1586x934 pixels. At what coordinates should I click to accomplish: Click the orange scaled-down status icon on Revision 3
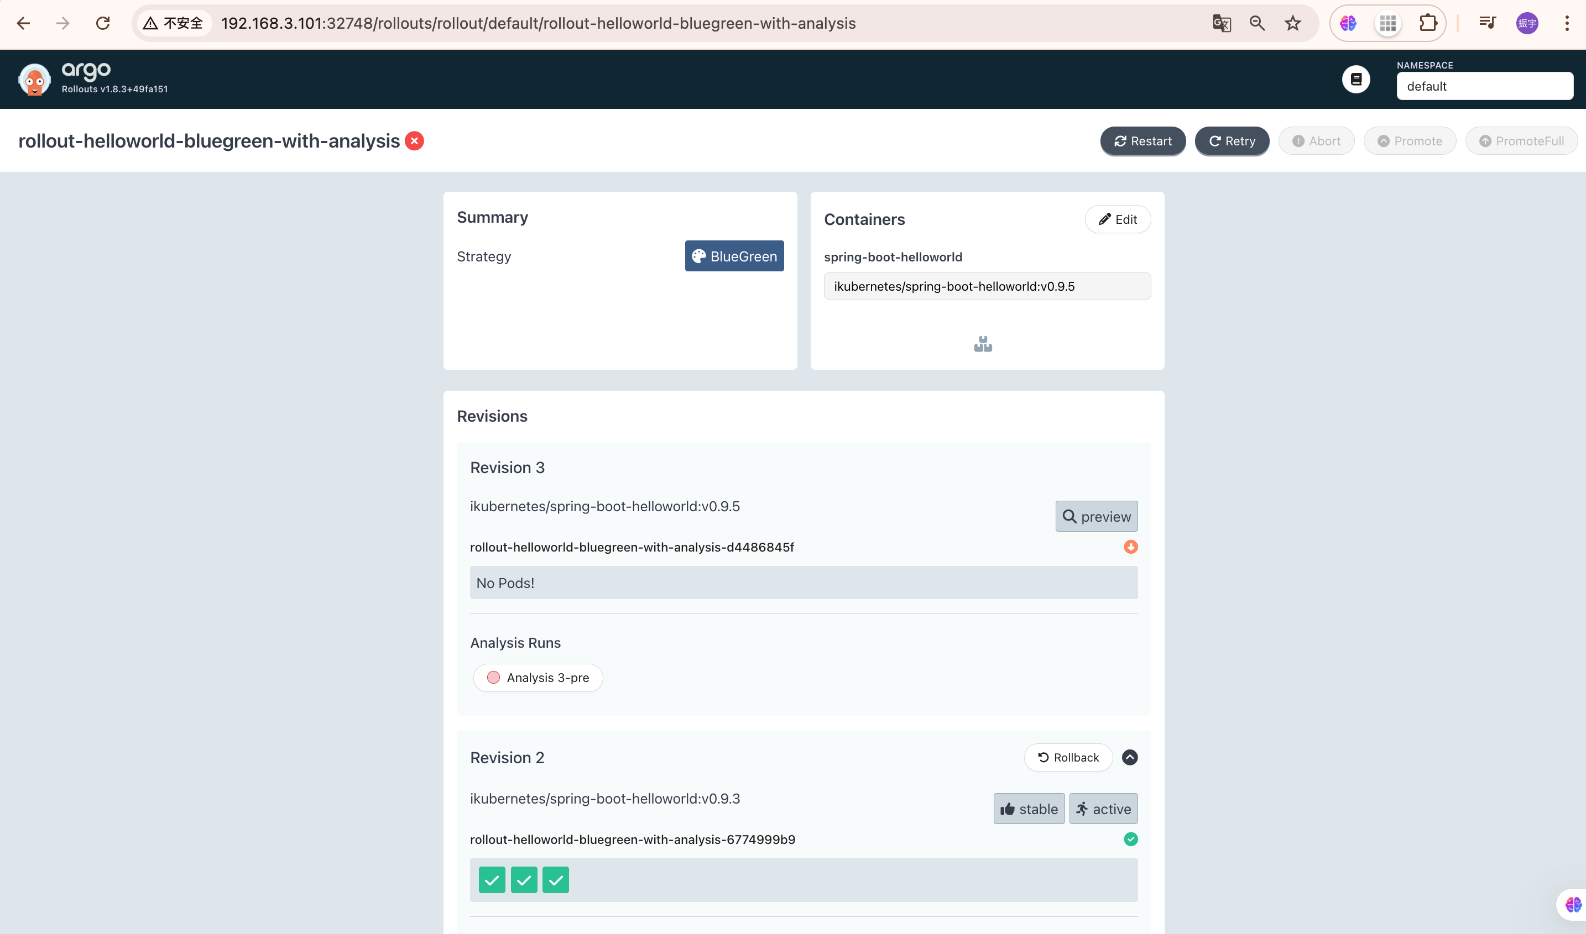[1130, 547]
